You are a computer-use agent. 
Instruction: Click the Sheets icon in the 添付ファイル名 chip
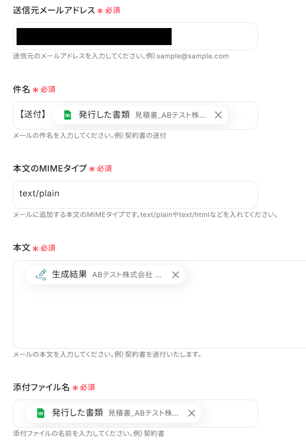(x=40, y=413)
